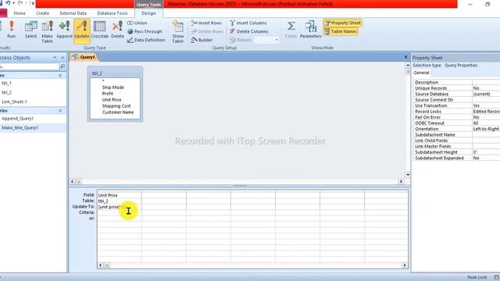
Task: Click Shipping Cost field in tbl_2
Action: pos(116,106)
